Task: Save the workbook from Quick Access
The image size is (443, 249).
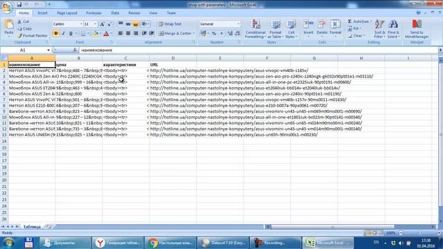Action: click(19, 5)
